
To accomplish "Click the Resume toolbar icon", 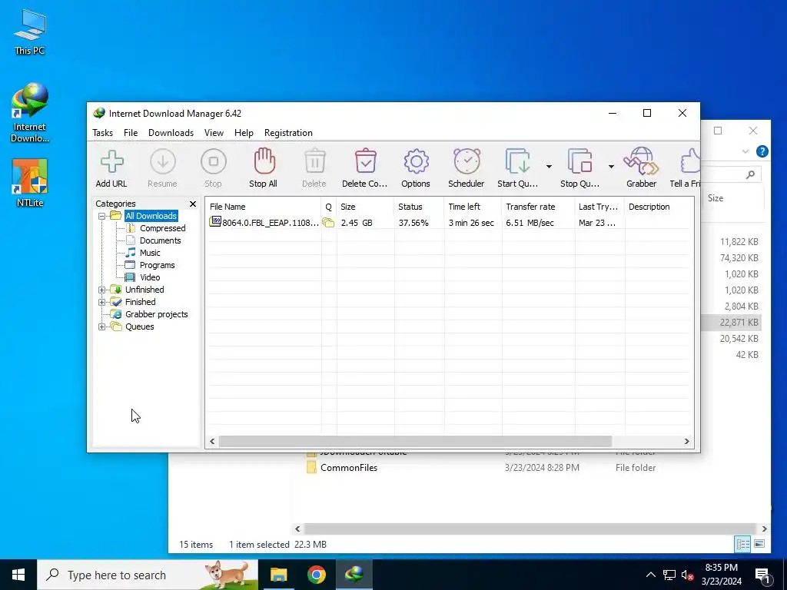I will coord(163,161).
